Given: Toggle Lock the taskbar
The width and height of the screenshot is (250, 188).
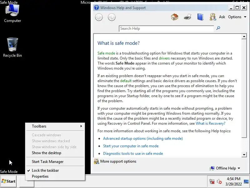Looking at the screenshot, I should coord(55,170).
